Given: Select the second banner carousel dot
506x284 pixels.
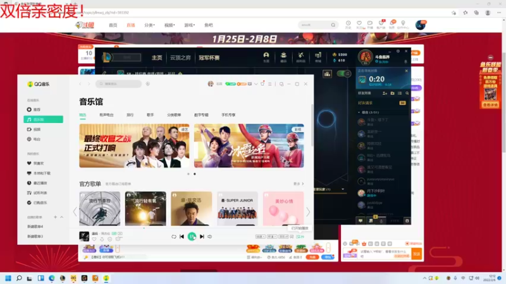Looking at the screenshot, I should point(195,174).
